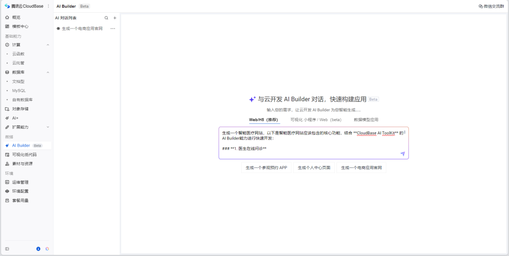Click the 运维管理 sidebar label
This screenshot has height=256, width=509.
pos(20,182)
